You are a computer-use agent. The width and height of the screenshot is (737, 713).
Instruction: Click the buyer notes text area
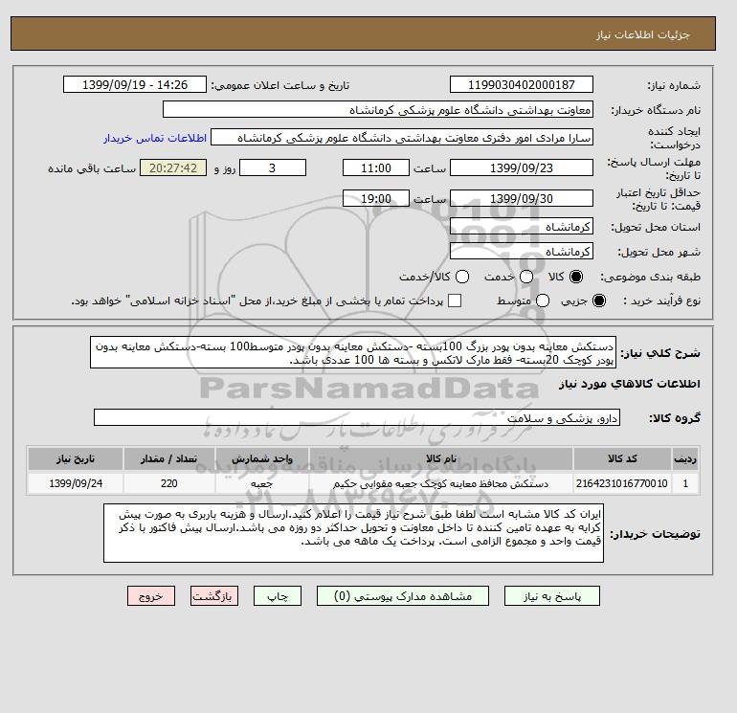click(353, 533)
